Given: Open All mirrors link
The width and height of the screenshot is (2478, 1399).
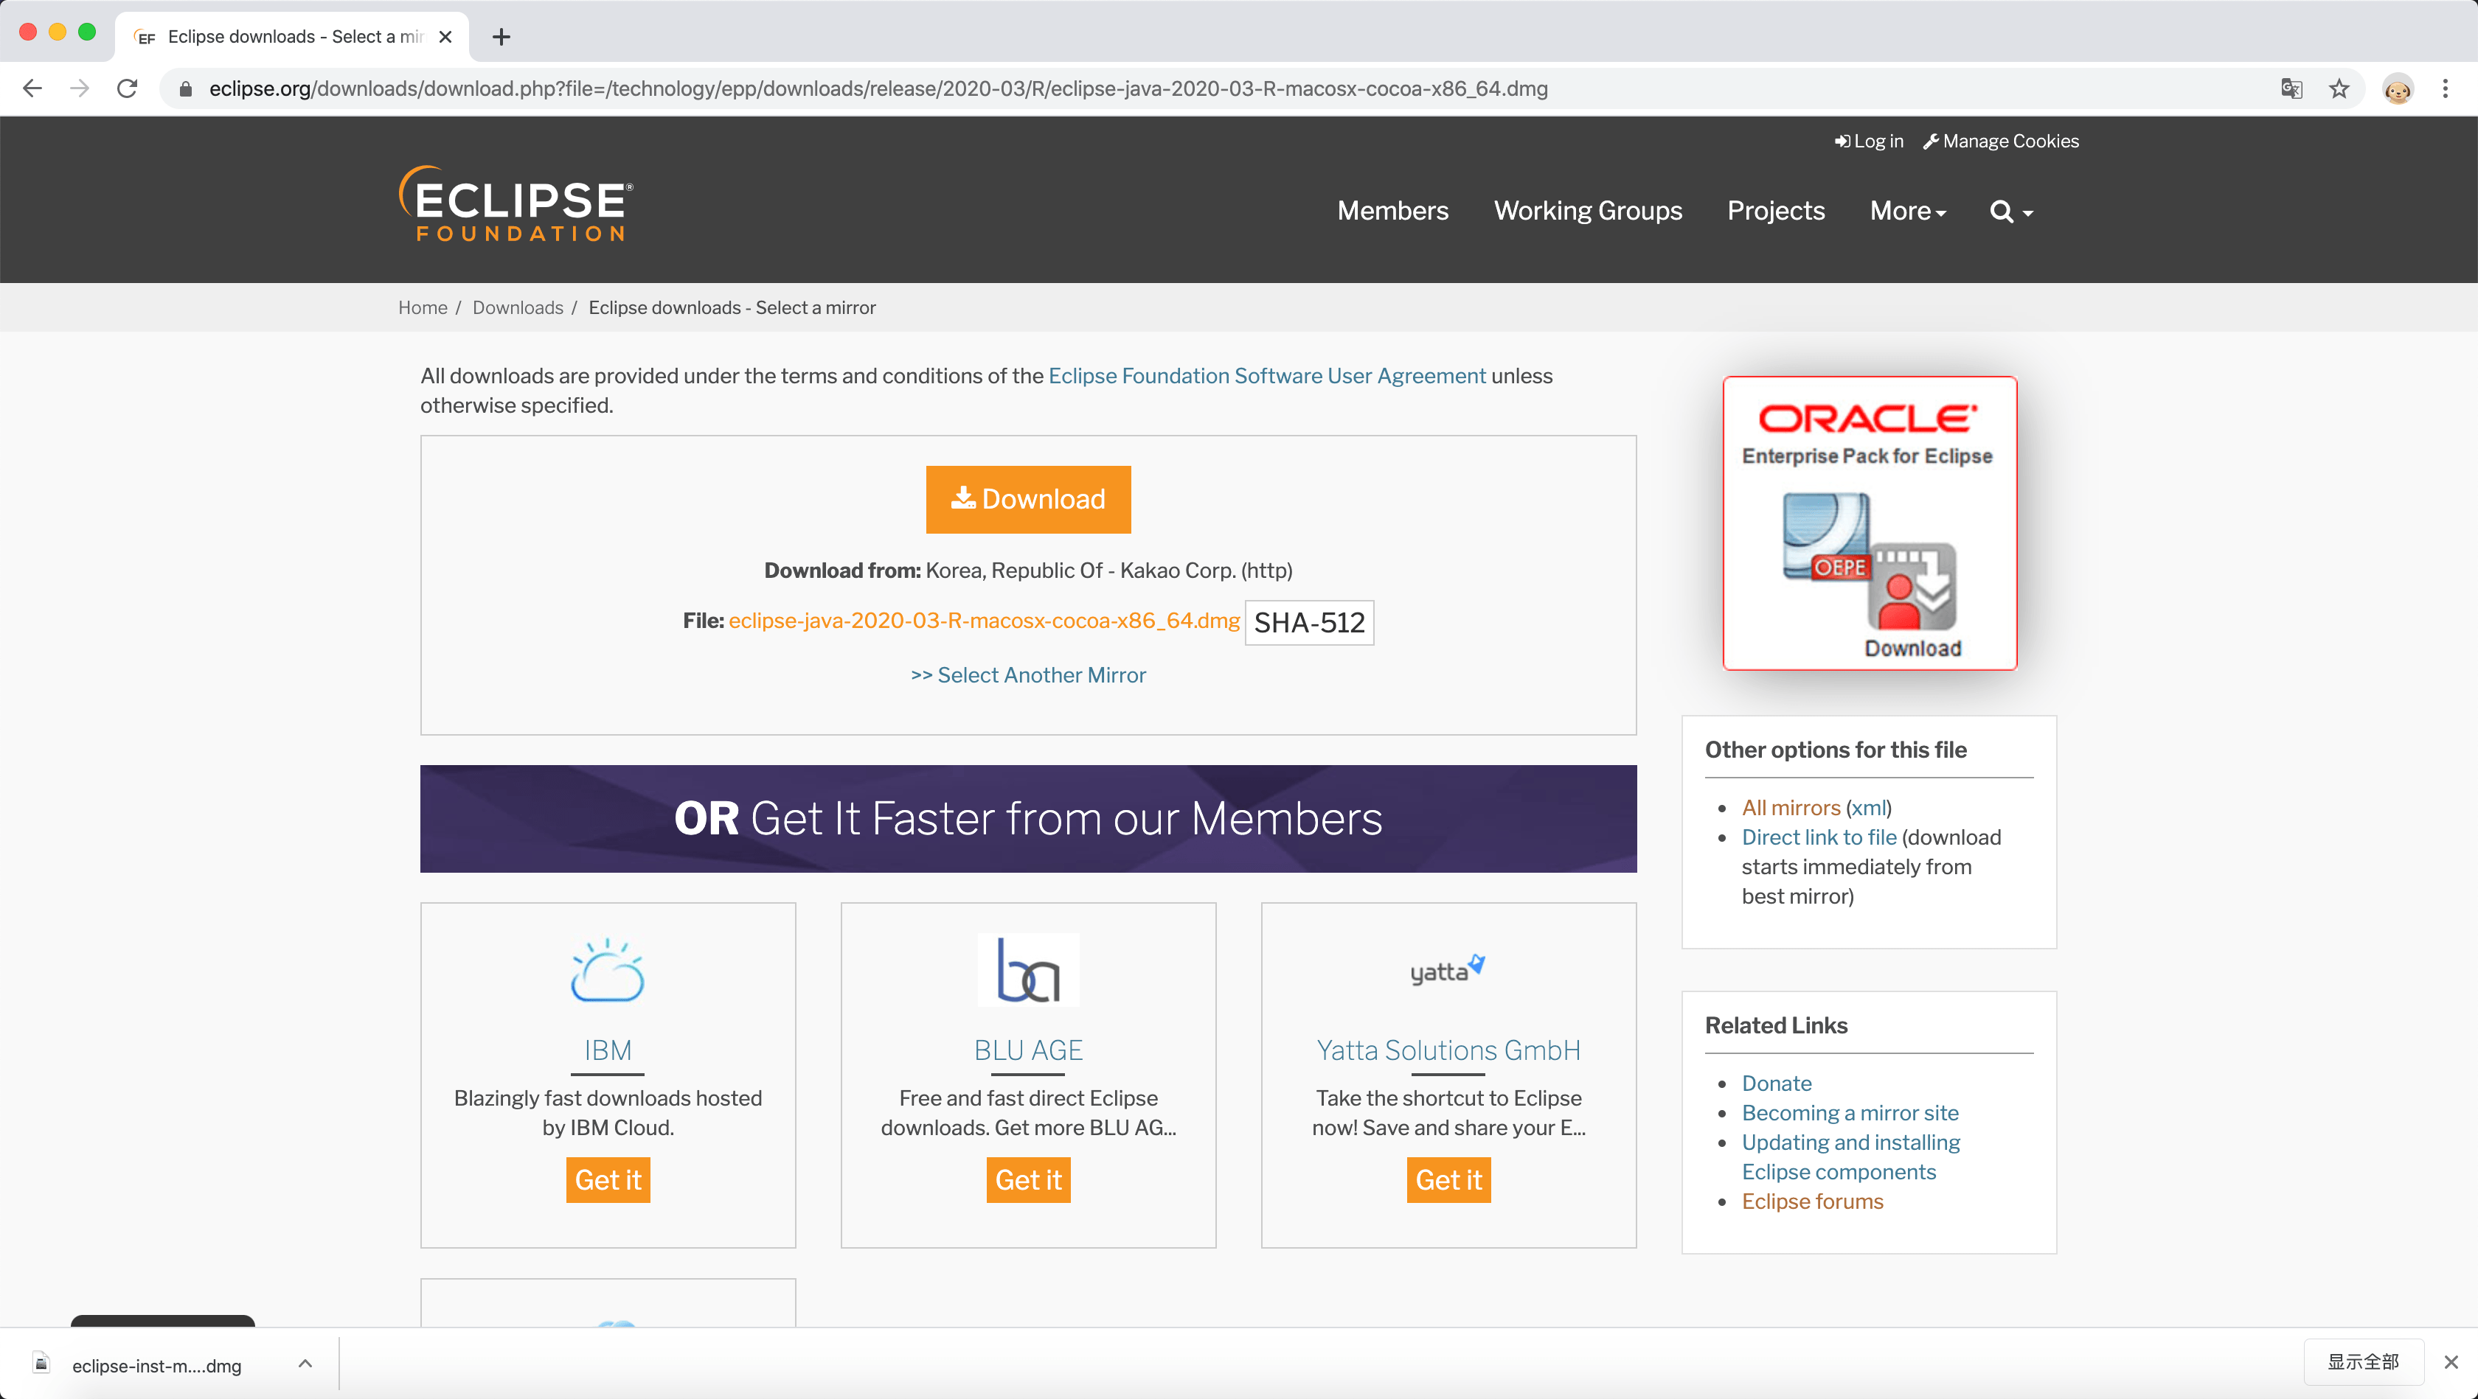Looking at the screenshot, I should (1790, 808).
